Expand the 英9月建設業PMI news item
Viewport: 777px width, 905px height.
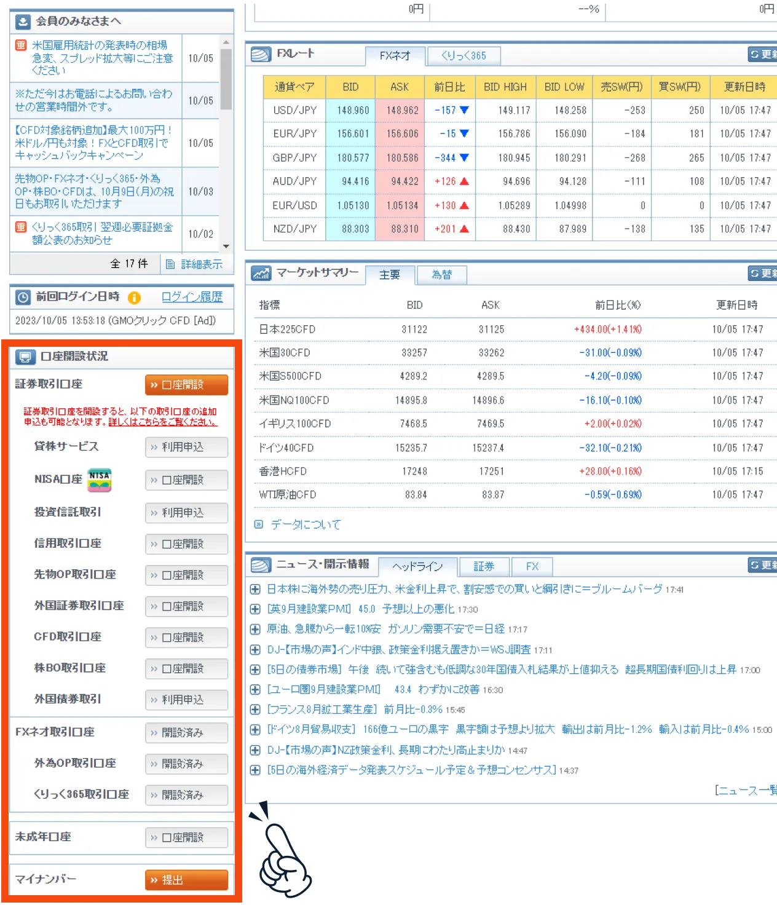click(x=255, y=609)
